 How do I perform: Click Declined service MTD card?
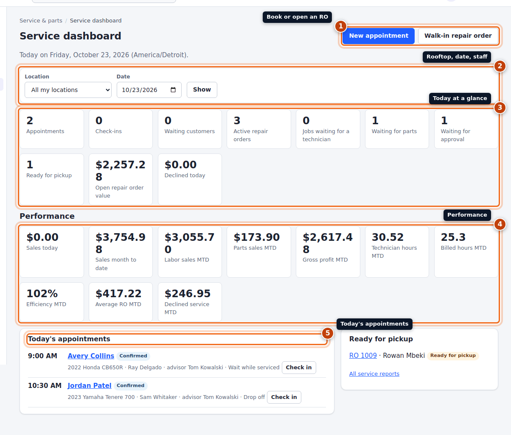(x=190, y=302)
